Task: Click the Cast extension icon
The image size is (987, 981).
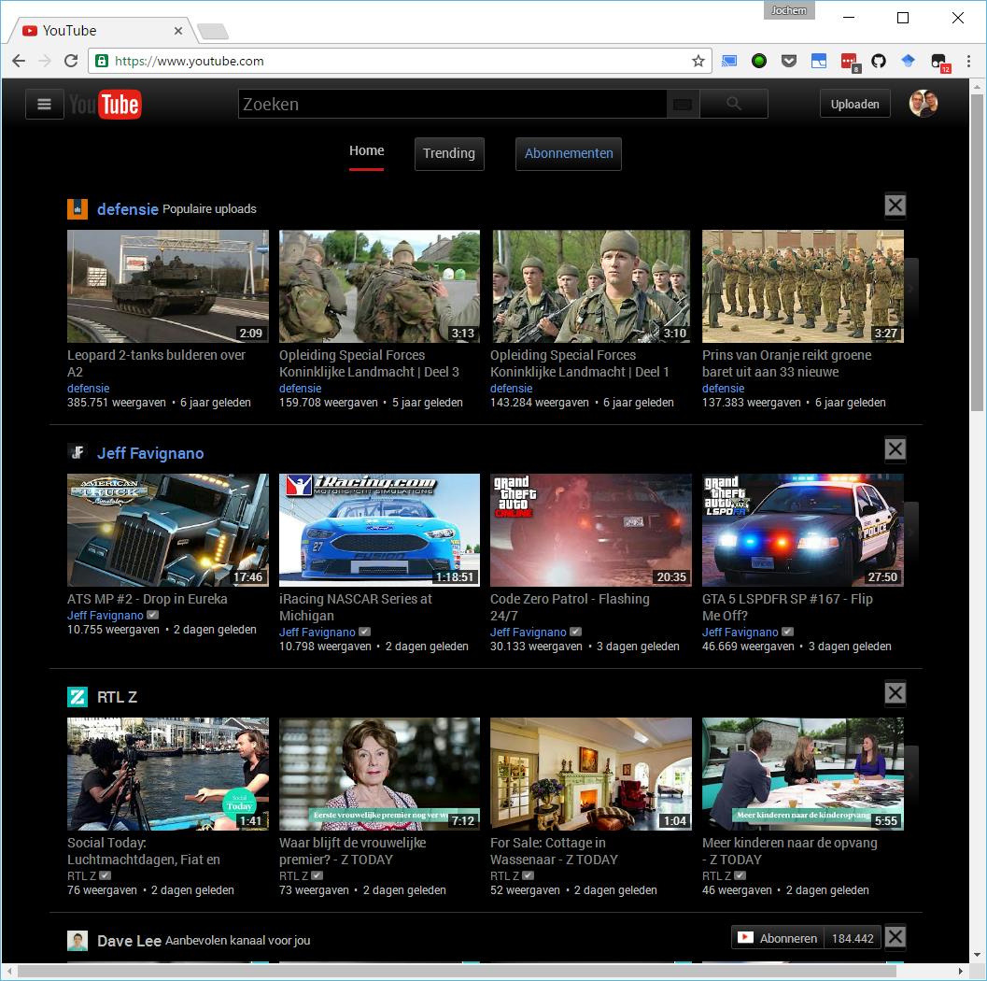Action: [x=729, y=61]
